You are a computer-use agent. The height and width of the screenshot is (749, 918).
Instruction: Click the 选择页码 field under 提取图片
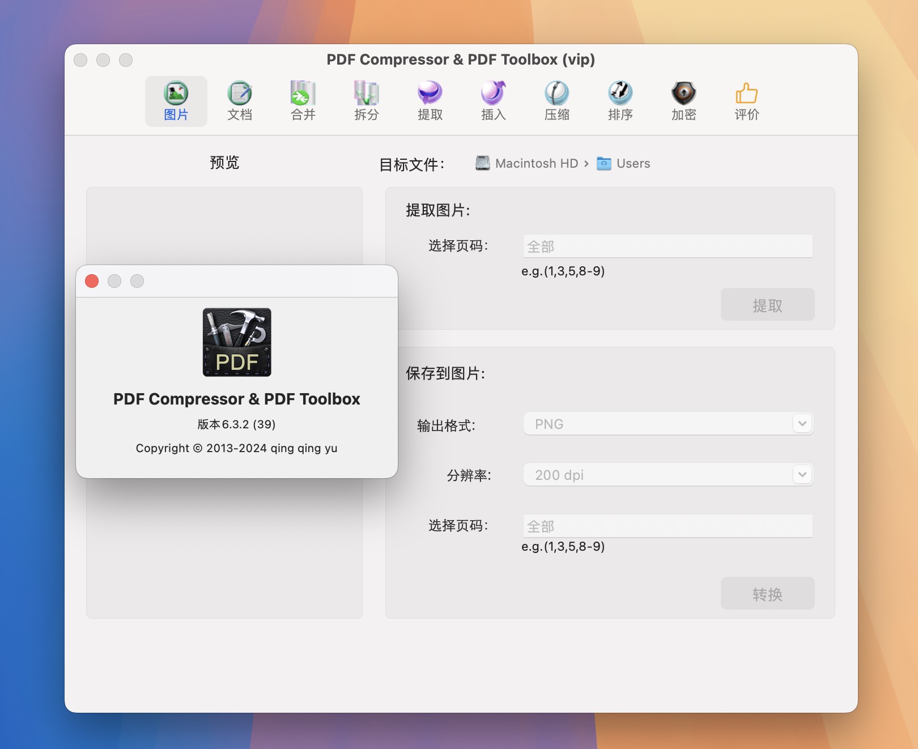[668, 246]
